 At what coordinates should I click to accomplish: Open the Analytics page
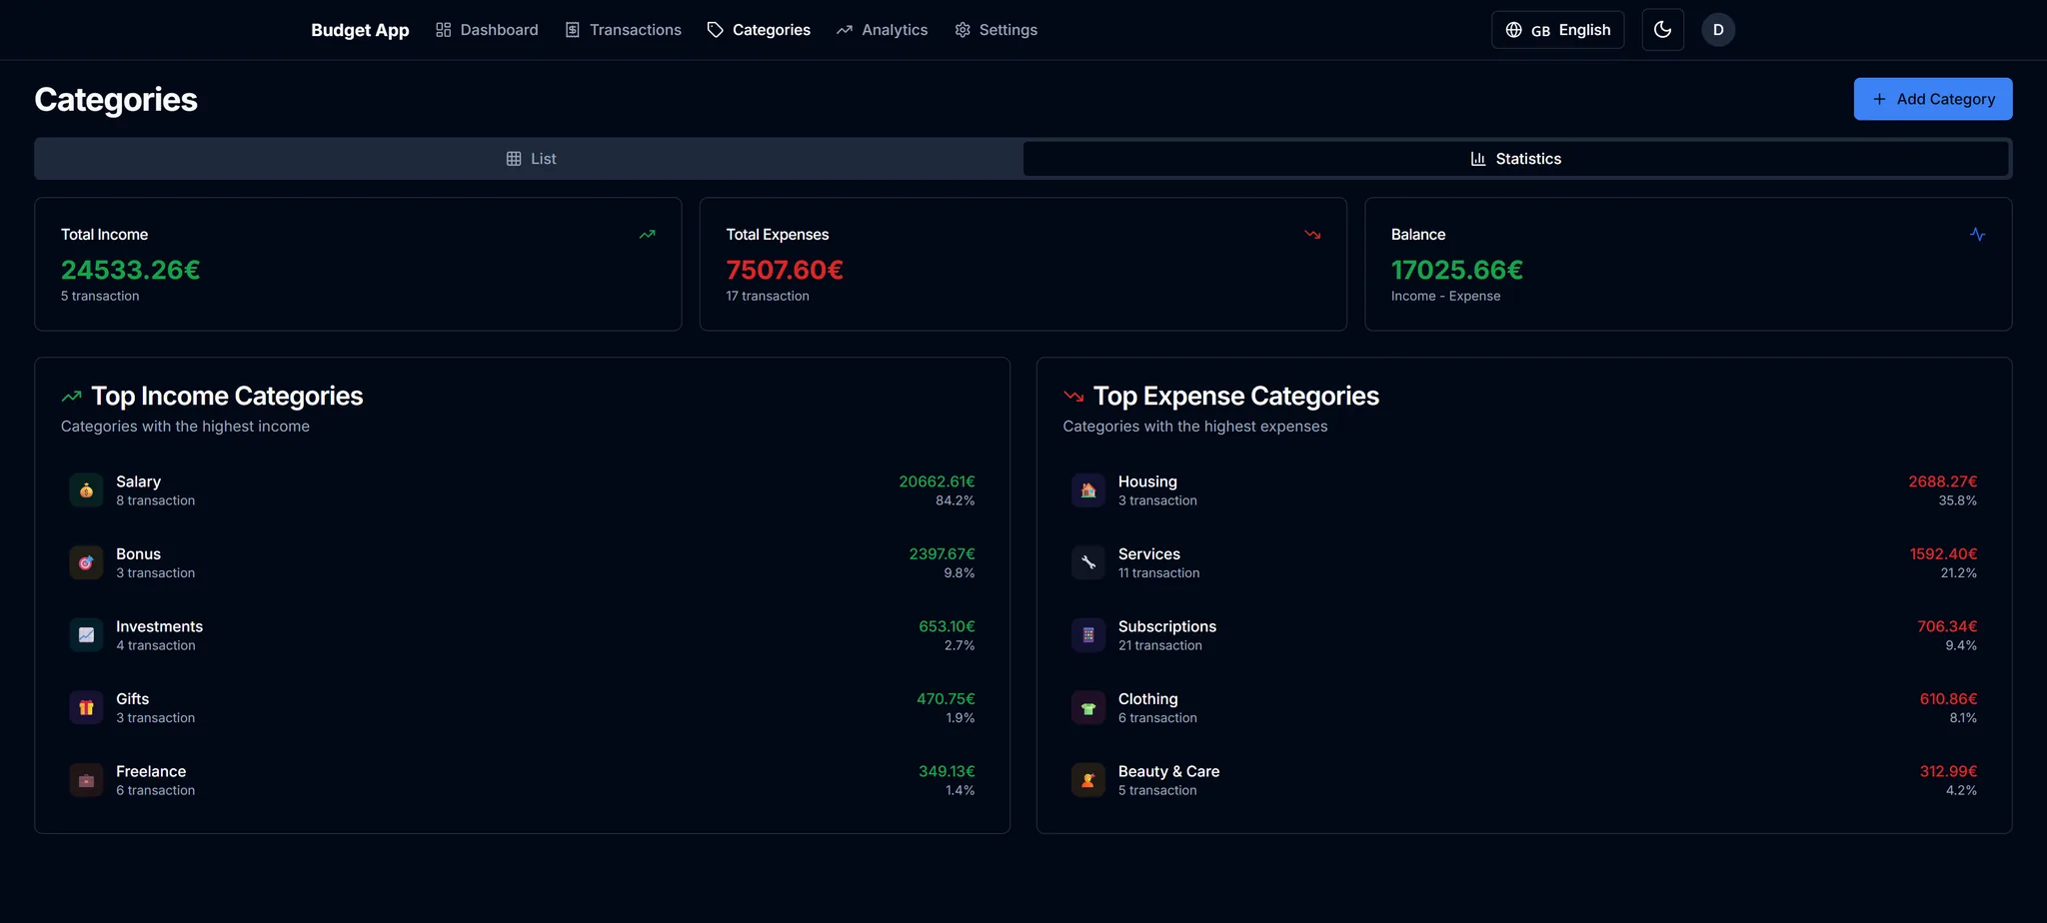[882, 30]
